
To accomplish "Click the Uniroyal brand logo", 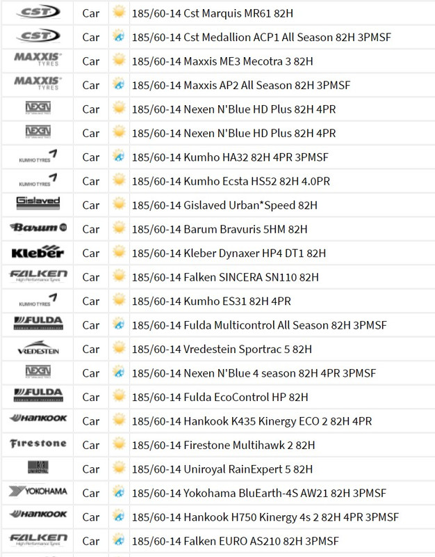I will (38, 467).
